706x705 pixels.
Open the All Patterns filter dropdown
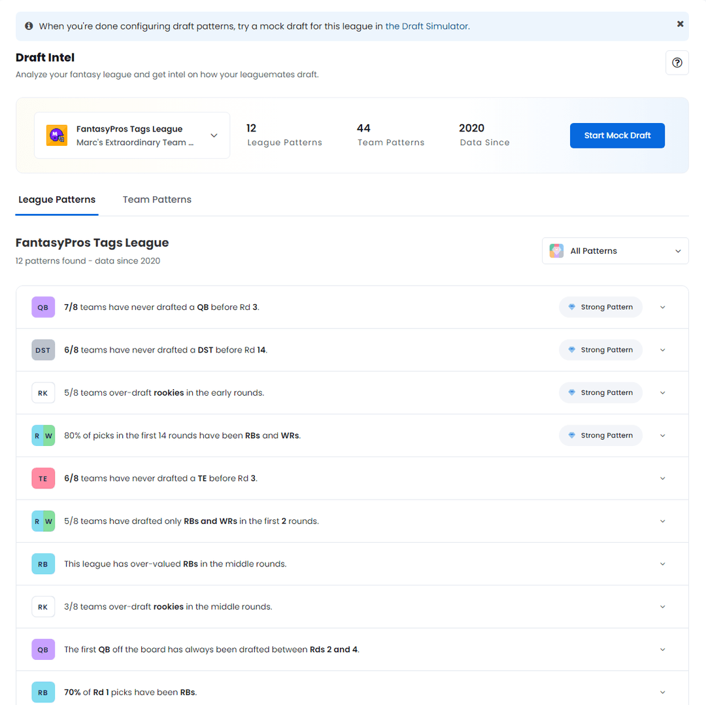(615, 251)
